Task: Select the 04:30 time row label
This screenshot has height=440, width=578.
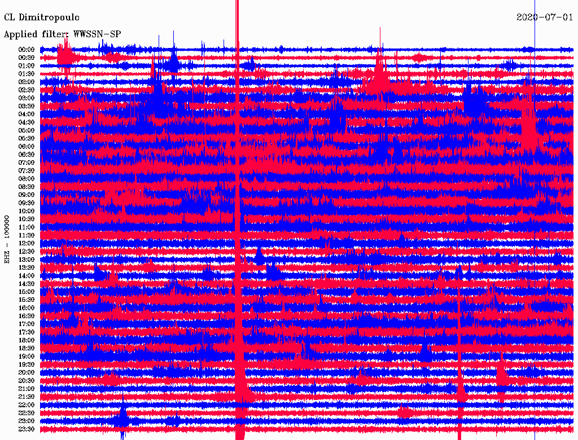Action: point(27,122)
